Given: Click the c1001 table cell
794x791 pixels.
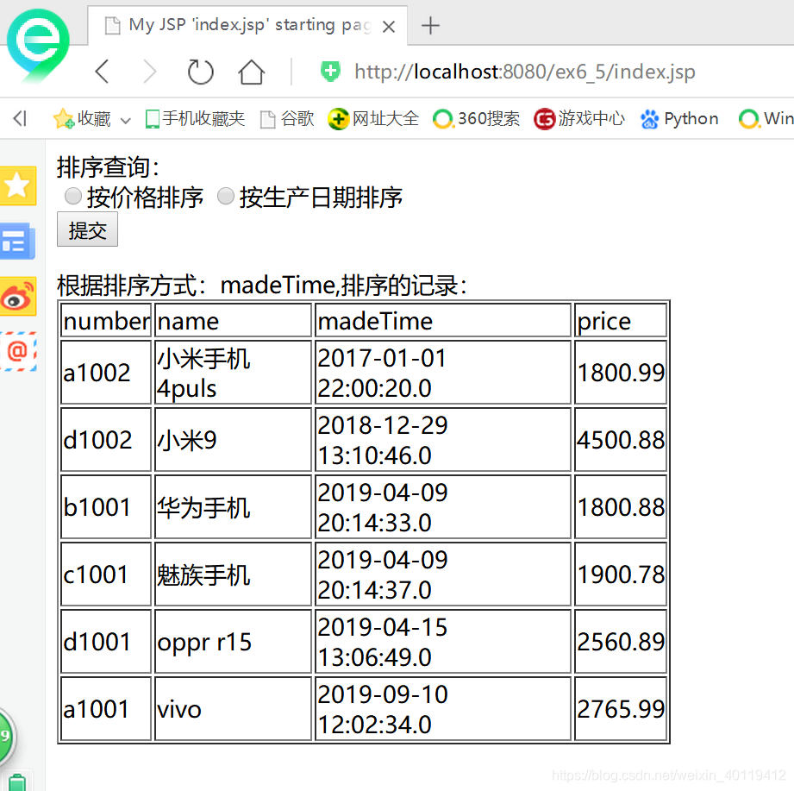Looking at the screenshot, I should coord(106,574).
